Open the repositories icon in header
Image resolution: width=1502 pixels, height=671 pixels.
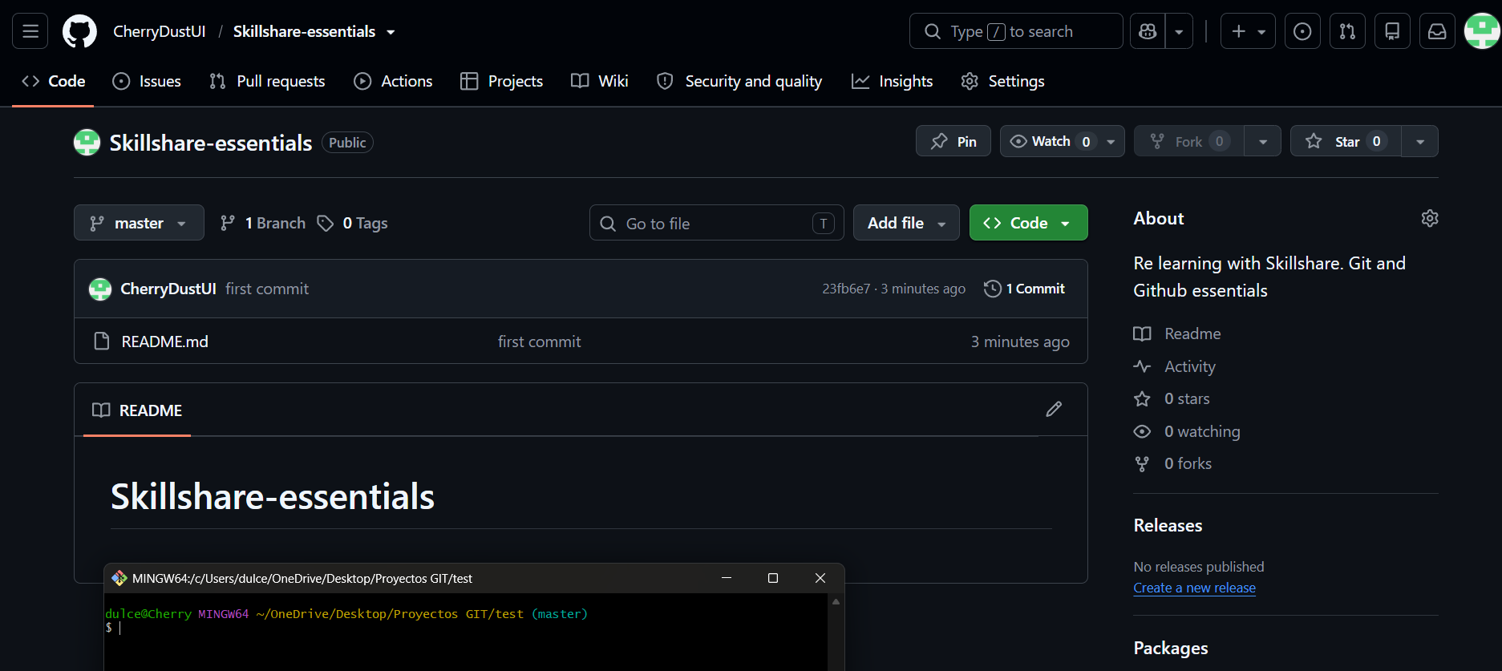[x=1392, y=31]
